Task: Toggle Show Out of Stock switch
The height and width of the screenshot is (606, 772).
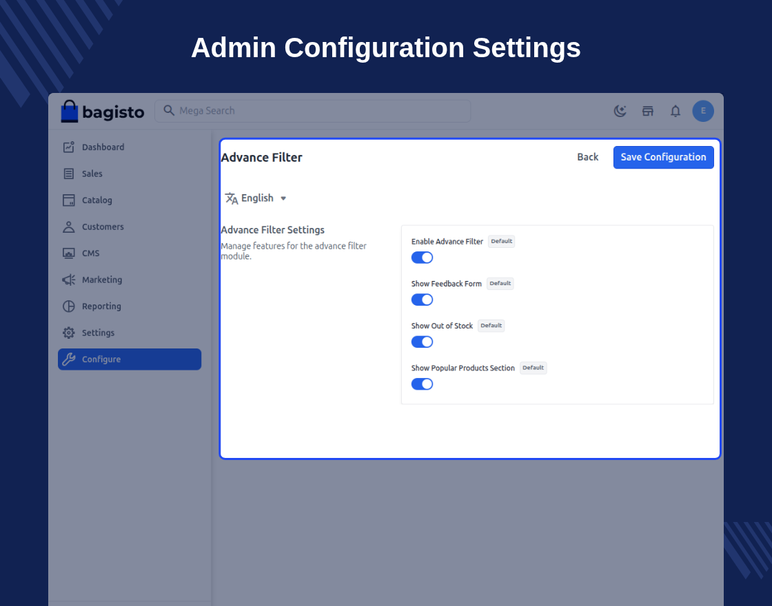Action: click(x=422, y=342)
